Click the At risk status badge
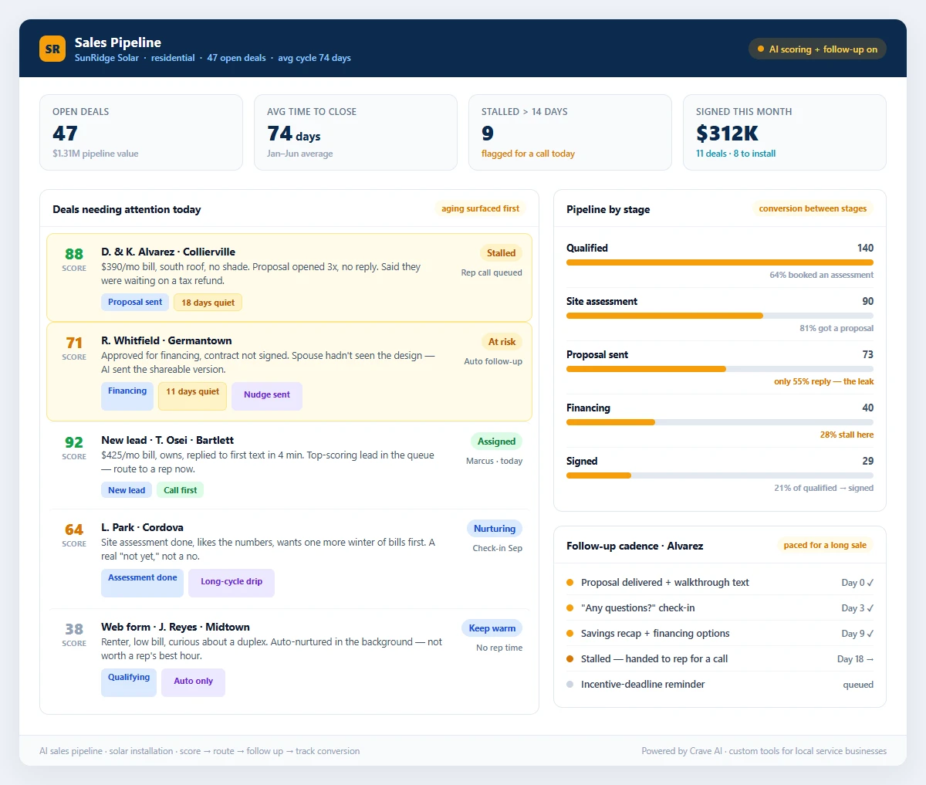This screenshot has width=926, height=785. [x=502, y=342]
